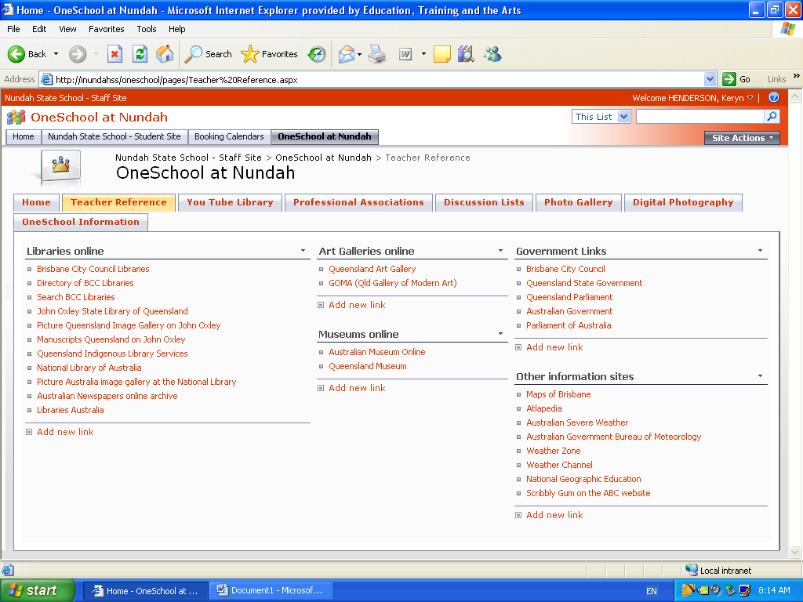Refresh the page using toolbar icon

pos(140,54)
